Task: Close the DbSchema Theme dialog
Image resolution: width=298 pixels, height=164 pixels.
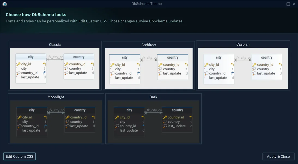Action: coord(294,4)
